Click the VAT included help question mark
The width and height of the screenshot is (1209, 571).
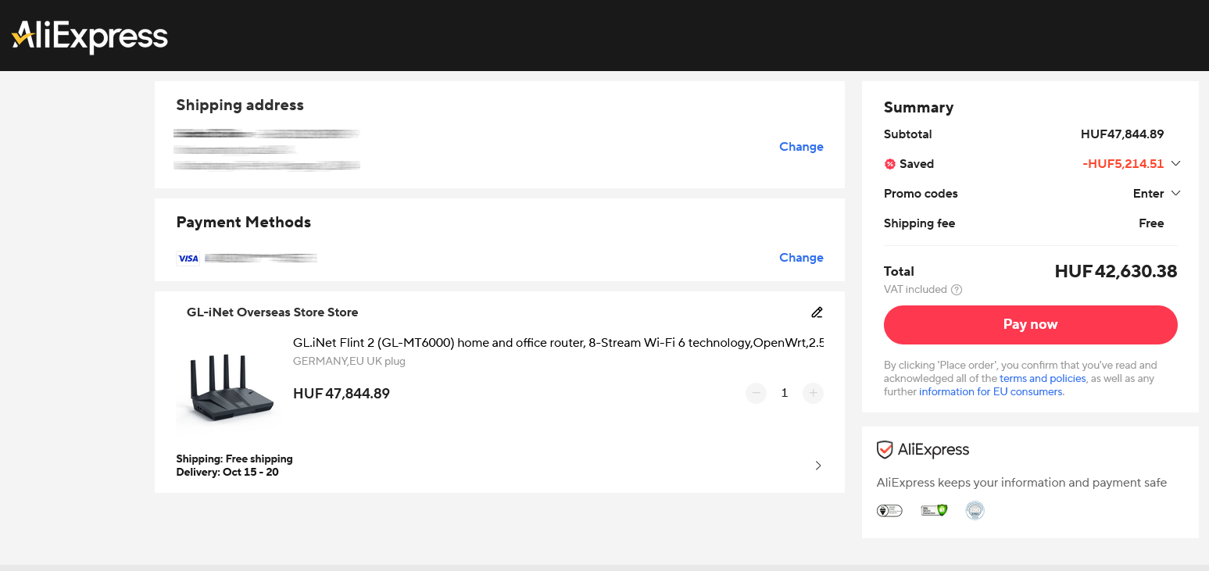(957, 290)
